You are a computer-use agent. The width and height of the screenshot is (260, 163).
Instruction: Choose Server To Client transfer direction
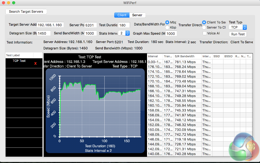(204, 27)
